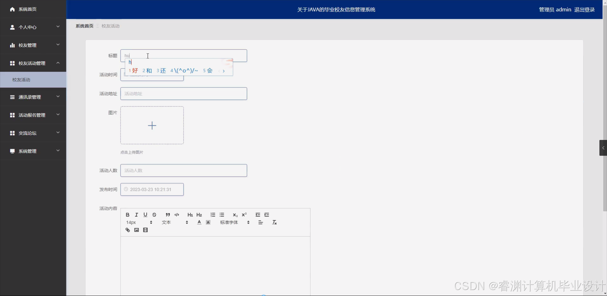Apply superscript formatting
This screenshot has height=296, width=607.
click(x=244, y=215)
